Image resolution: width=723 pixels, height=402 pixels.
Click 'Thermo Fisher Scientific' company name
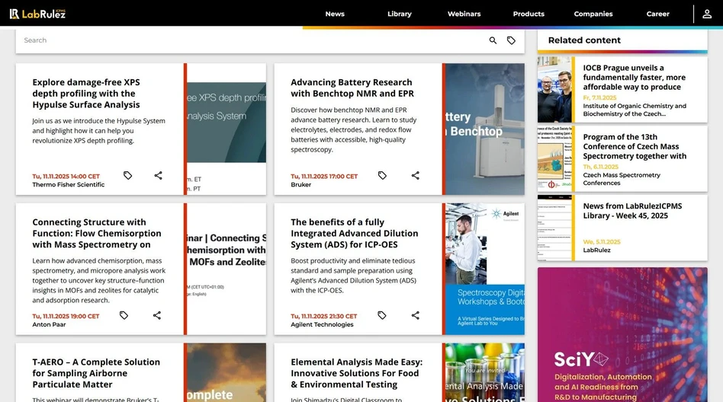tap(68, 185)
